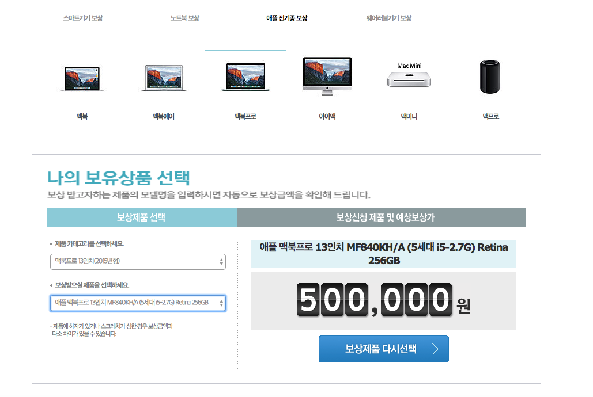Select the 맥북에어 laptop image
Image resolution: width=593 pixels, height=397 pixels.
pos(164,78)
